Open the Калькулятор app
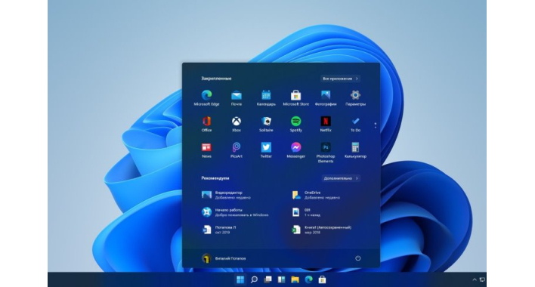 point(355,150)
